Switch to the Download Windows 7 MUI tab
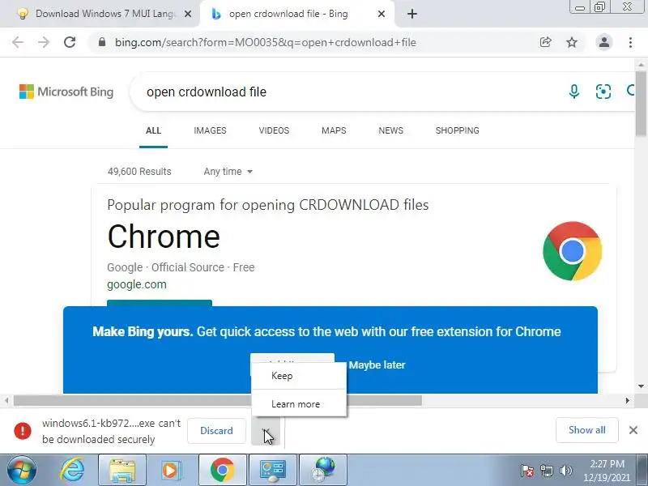Viewport: 648px width, 486px height. coord(99,14)
